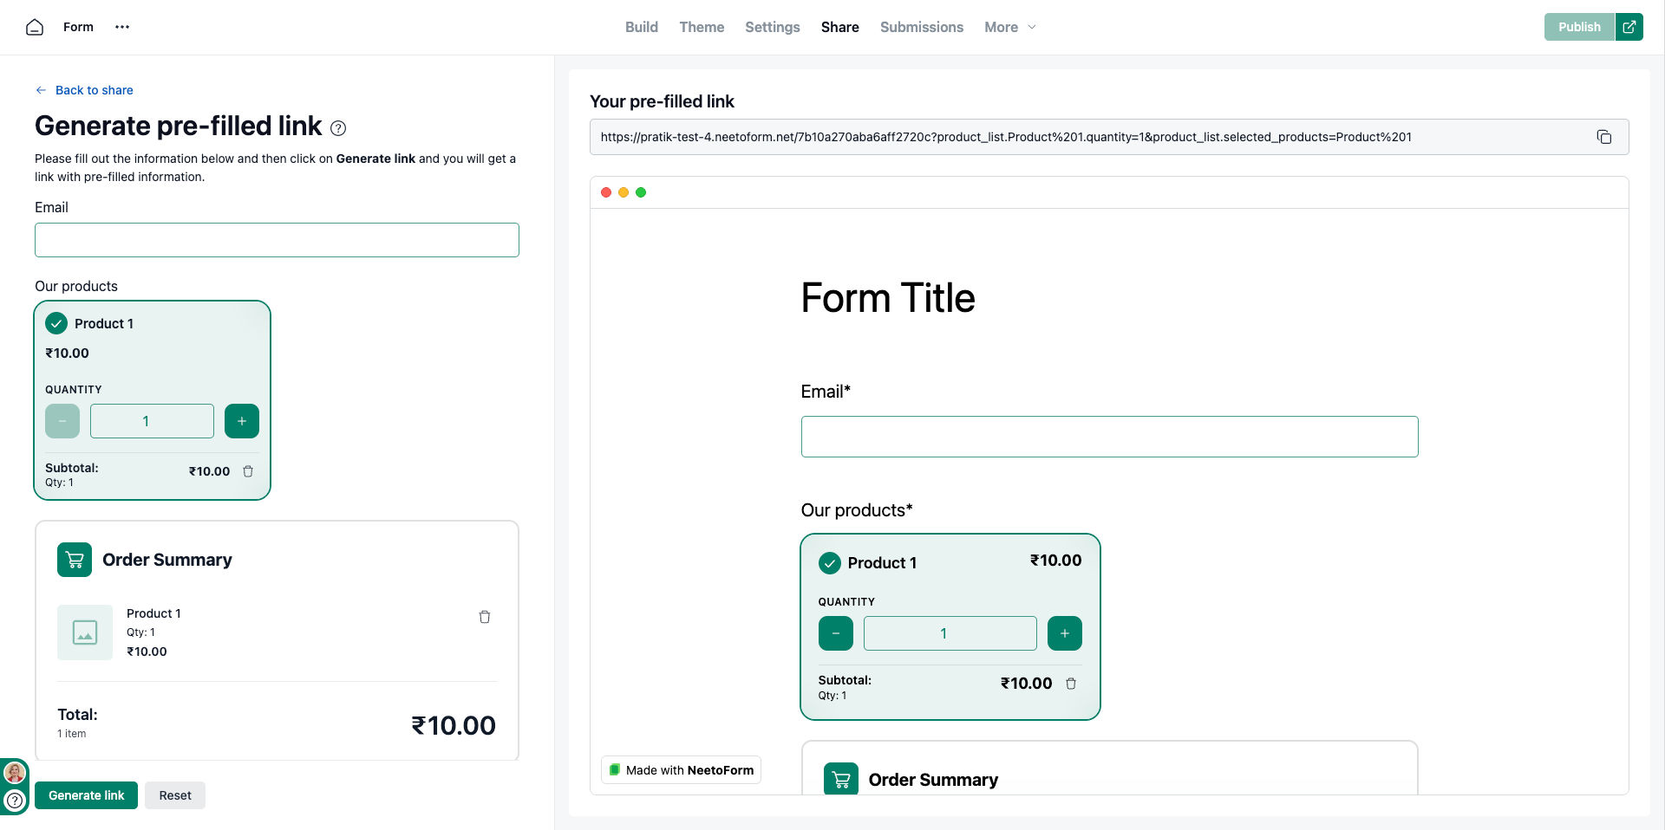Viewport: 1665px width, 830px height.
Task: Increase Product 1 quantity in left panel
Action: (x=242, y=421)
